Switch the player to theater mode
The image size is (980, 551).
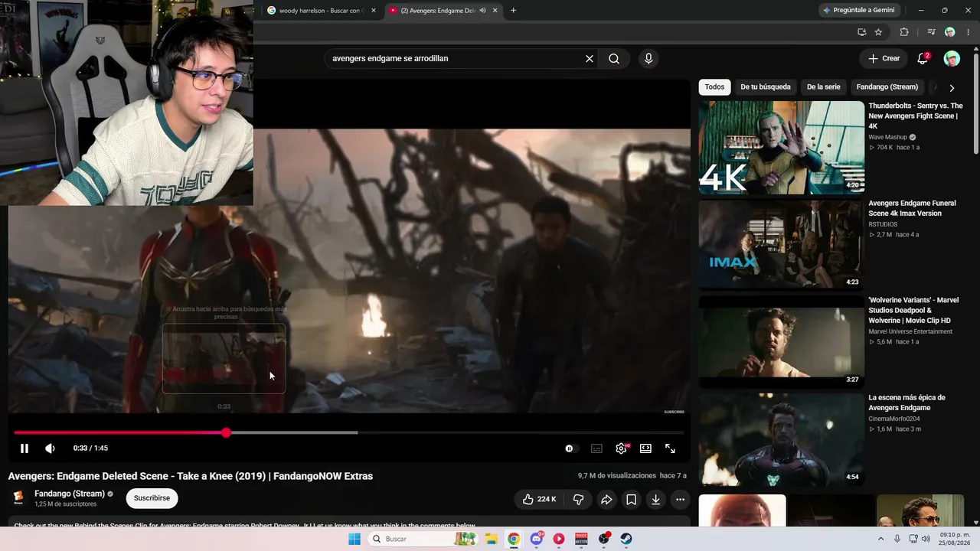(x=645, y=448)
